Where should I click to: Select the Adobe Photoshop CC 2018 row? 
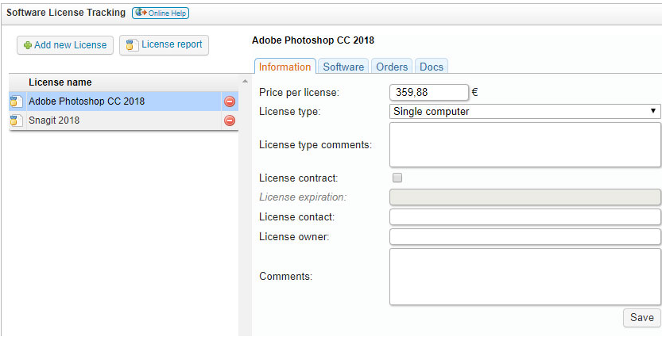pos(124,101)
